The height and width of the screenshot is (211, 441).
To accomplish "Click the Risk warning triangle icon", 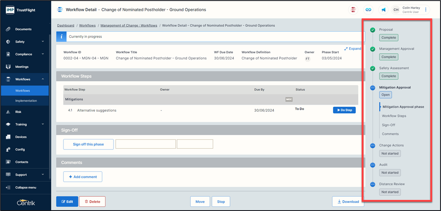I will [8, 112].
